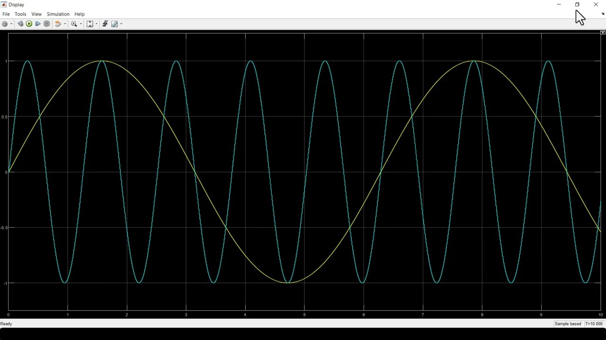Click x-axis tick label '5'

[x=304, y=314]
